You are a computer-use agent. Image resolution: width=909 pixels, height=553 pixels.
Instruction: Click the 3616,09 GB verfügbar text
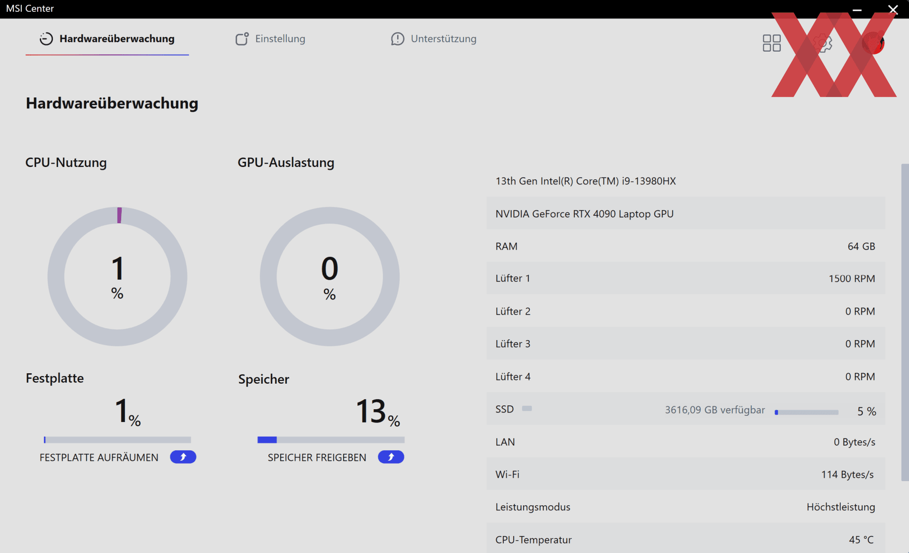coord(715,410)
